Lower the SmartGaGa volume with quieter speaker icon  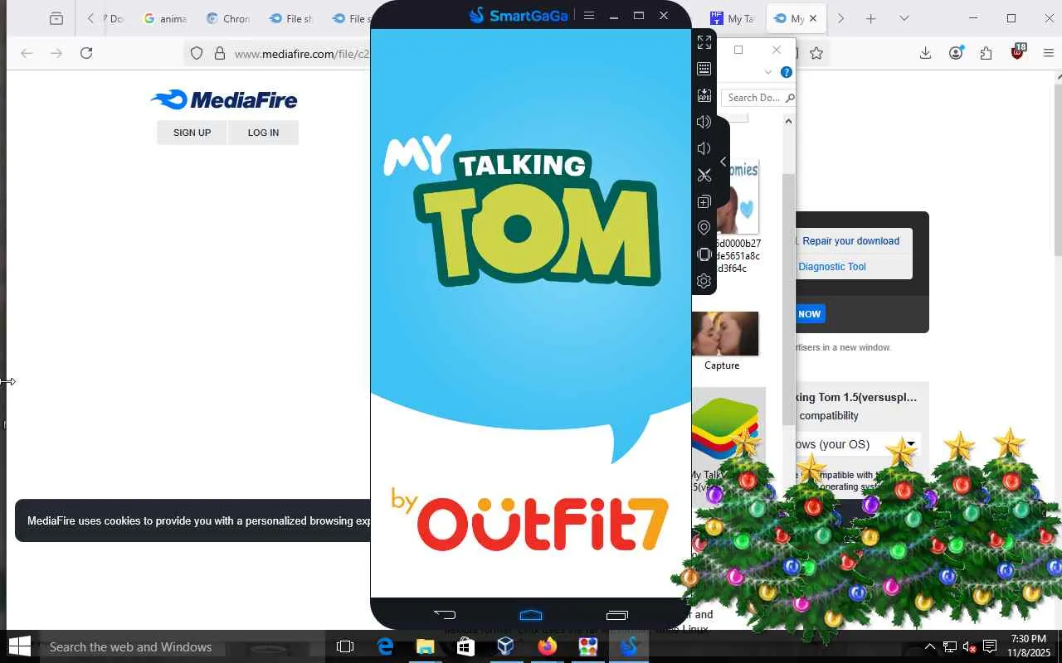(x=704, y=148)
